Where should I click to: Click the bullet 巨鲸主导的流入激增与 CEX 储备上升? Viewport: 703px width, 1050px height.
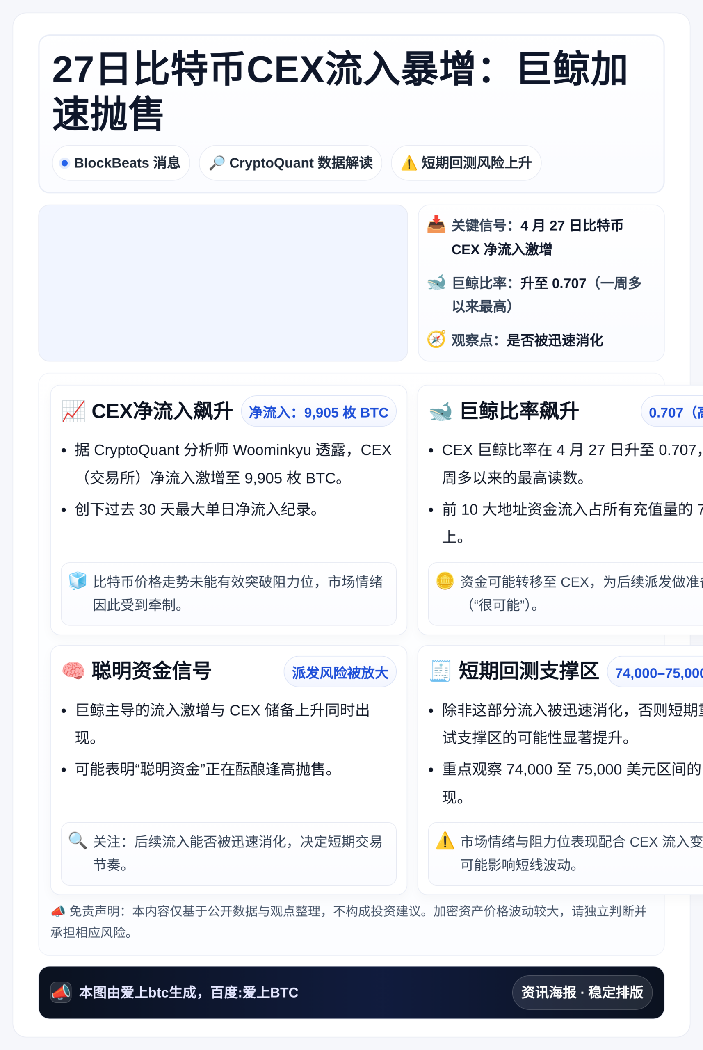pyautogui.click(x=222, y=724)
